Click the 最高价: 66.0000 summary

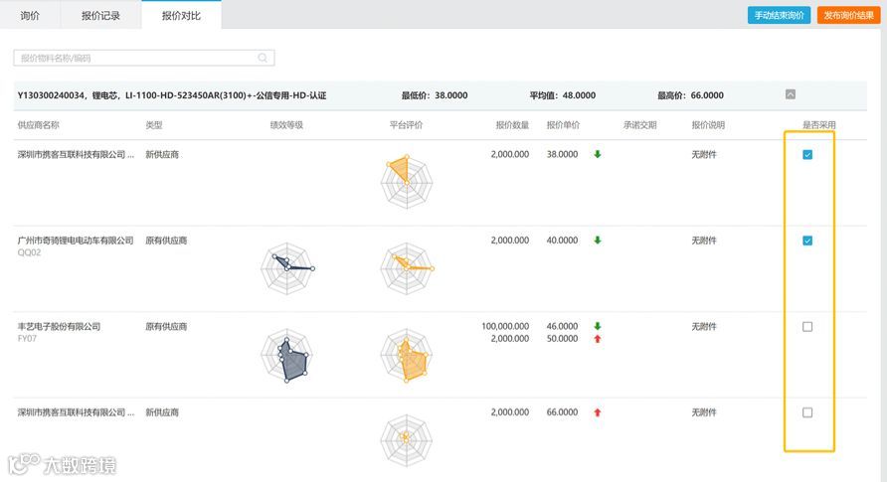click(x=690, y=95)
